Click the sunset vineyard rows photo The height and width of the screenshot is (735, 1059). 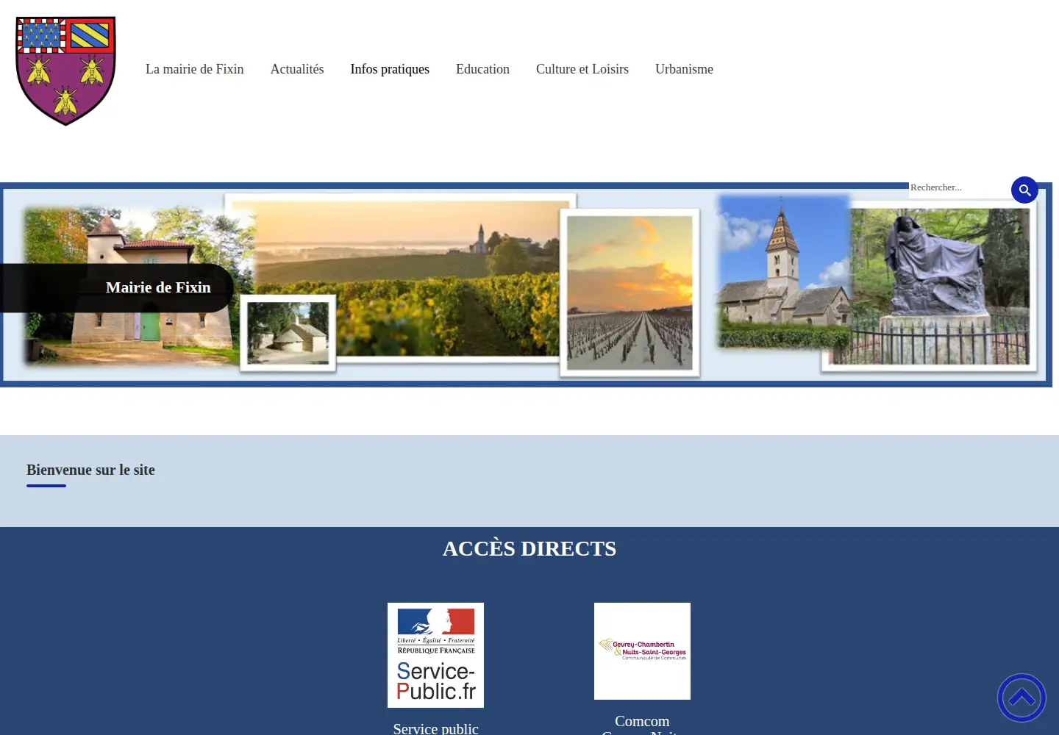click(630, 293)
